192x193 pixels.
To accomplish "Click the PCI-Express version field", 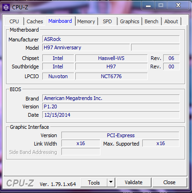I will [x=120, y=135].
